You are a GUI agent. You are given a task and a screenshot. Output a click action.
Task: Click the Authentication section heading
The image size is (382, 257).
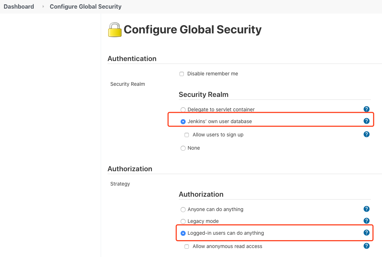coord(132,59)
